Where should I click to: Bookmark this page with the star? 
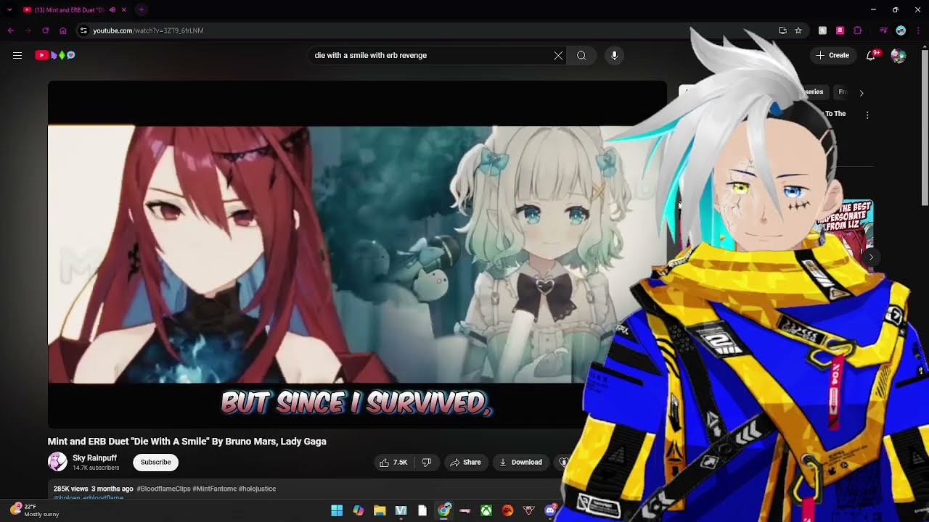coord(798,30)
